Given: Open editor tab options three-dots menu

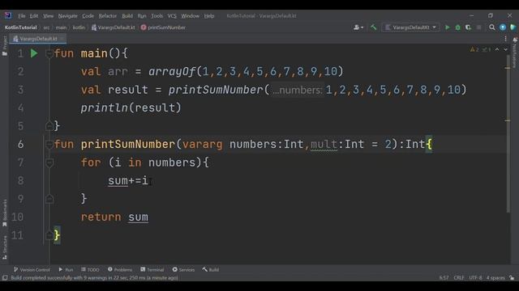Looking at the screenshot, I should pyautogui.click(x=505, y=39).
